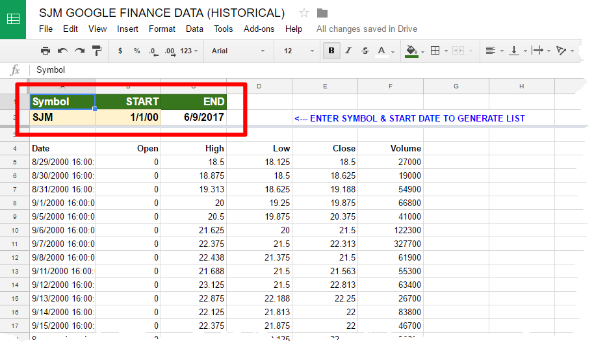Expand the borders dropdown arrow
594x347 pixels.
click(x=446, y=51)
